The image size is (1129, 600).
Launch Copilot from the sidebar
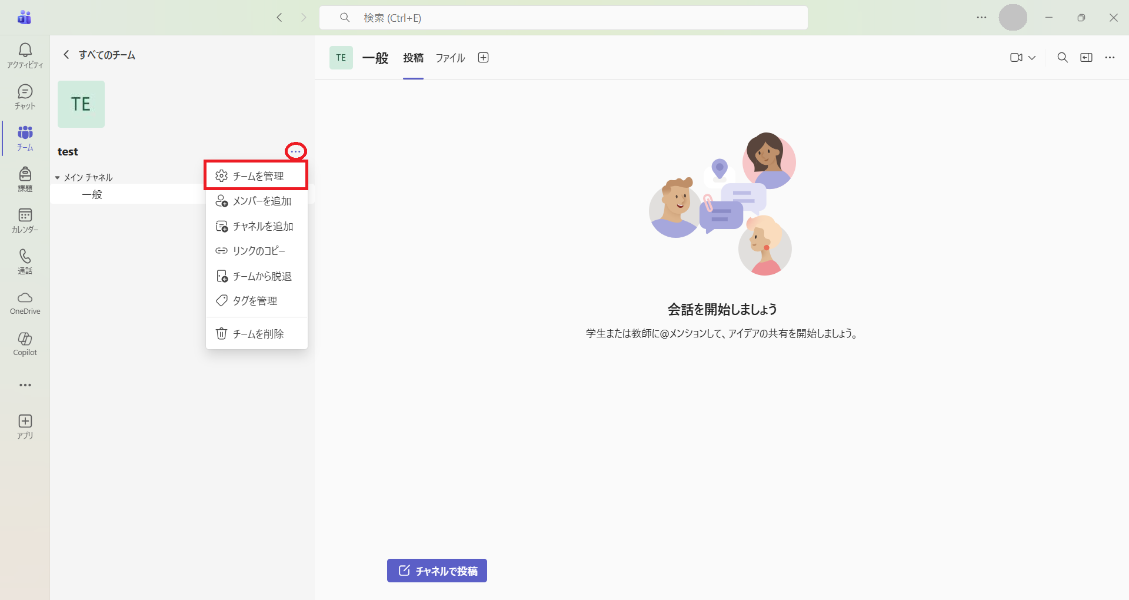point(25,344)
